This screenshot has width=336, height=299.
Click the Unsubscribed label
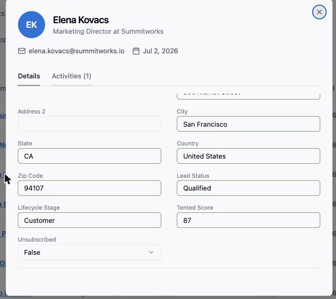click(37, 239)
